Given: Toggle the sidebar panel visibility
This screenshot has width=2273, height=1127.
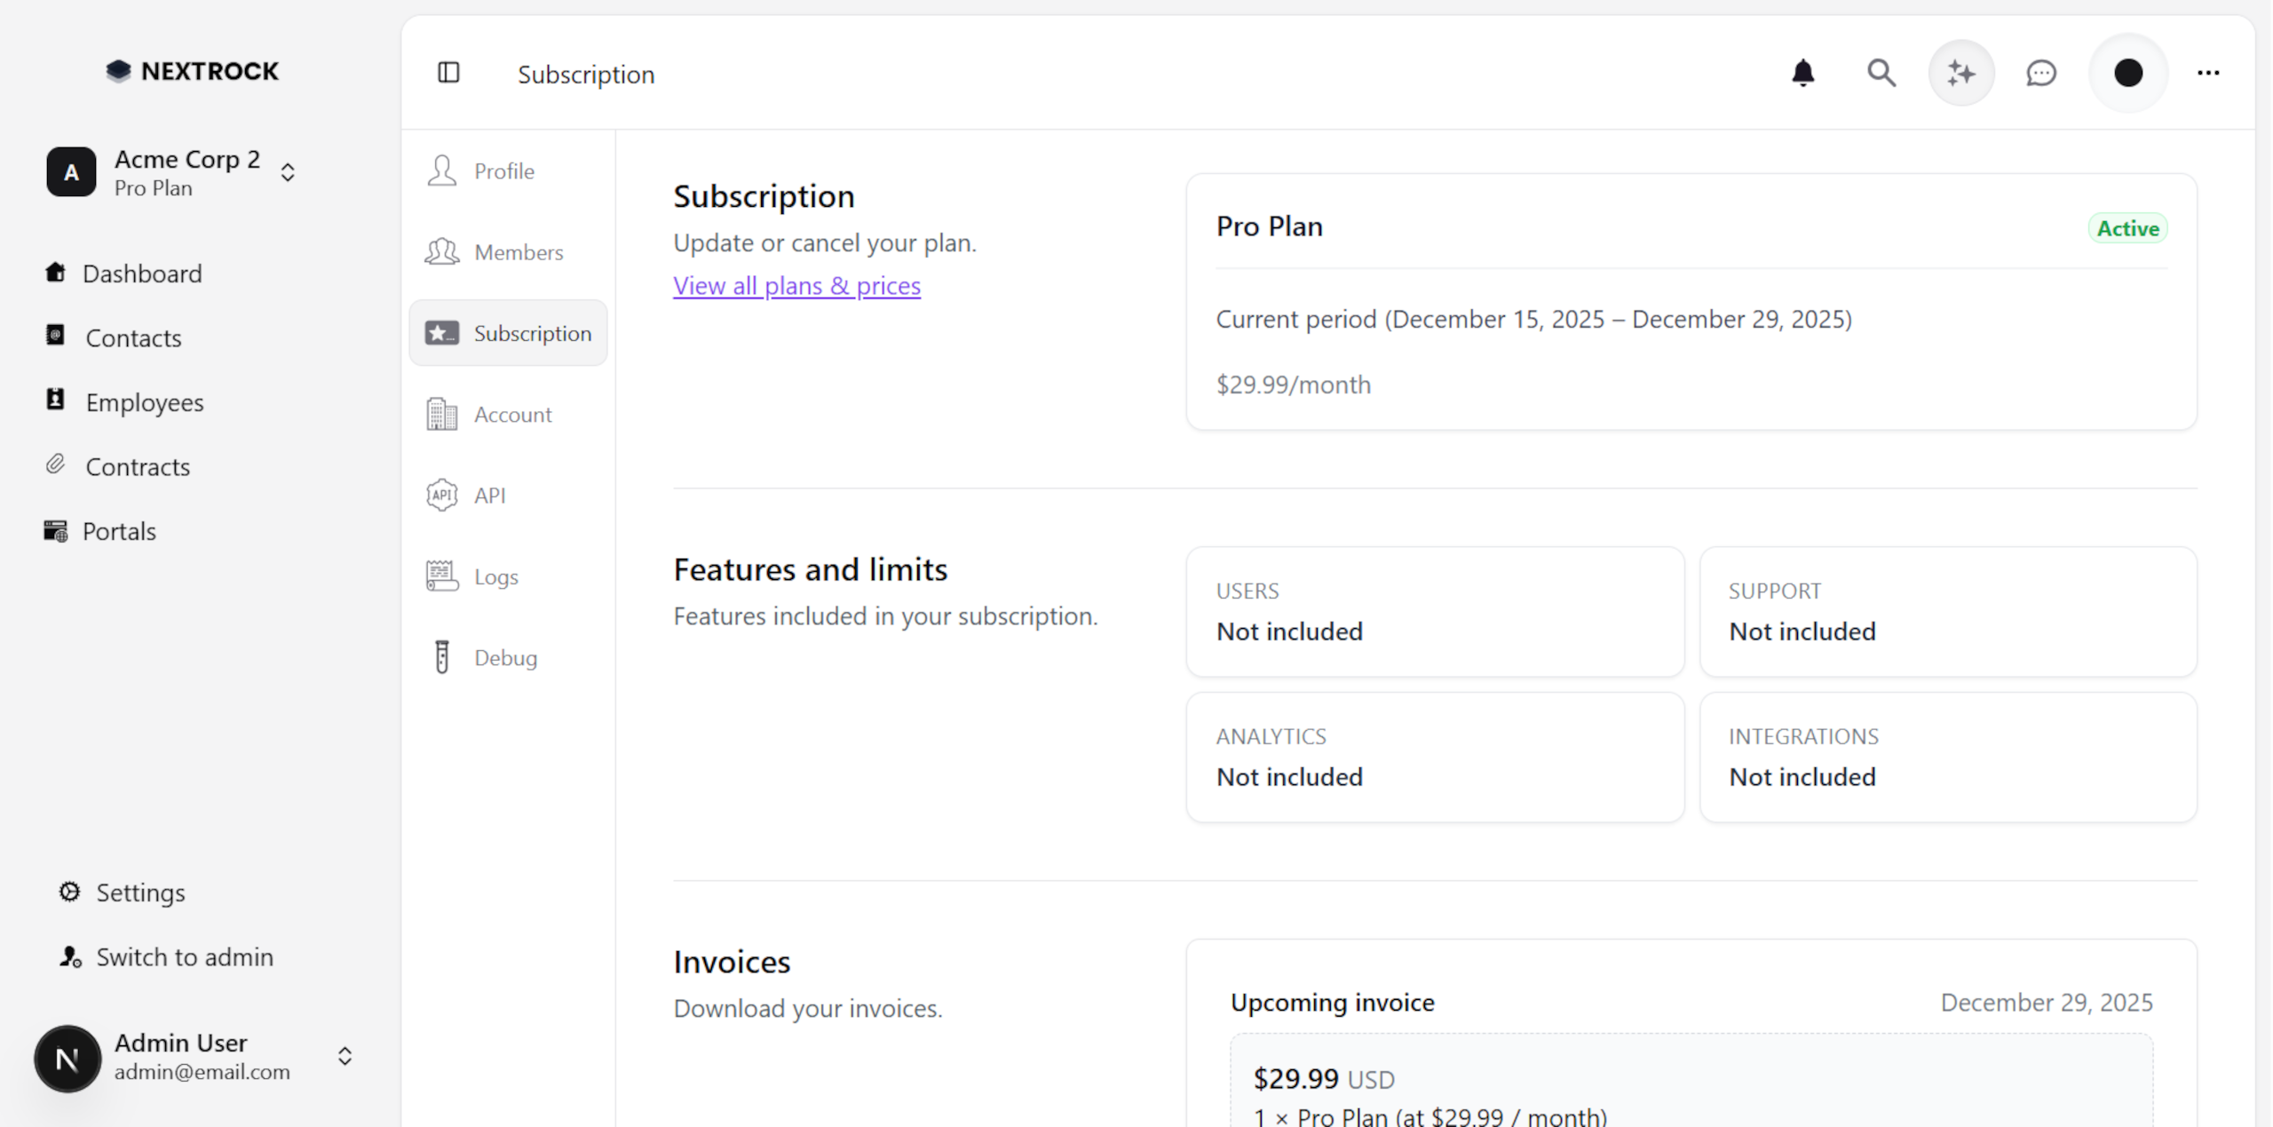Looking at the screenshot, I should point(449,74).
